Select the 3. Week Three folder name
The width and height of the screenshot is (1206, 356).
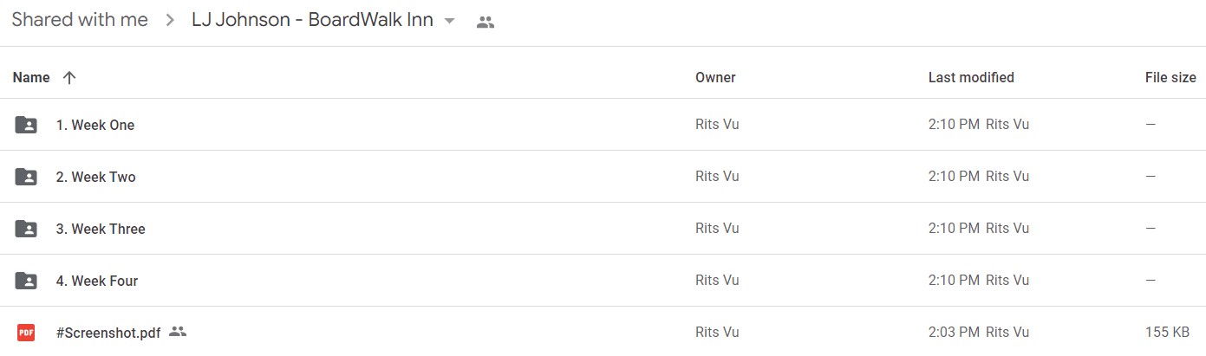pos(101,229)
